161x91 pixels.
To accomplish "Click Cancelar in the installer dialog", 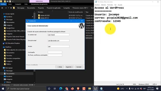I will tap(79, 67).
